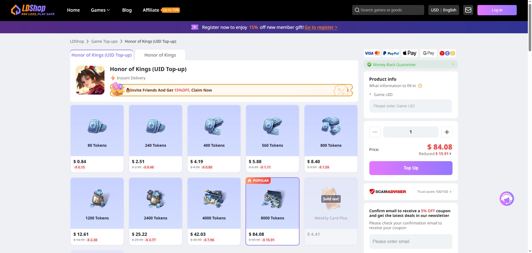Click the Visa Mastercard payment icon
The width and height of the screenshot is (532, 253).
coord(372,53)
